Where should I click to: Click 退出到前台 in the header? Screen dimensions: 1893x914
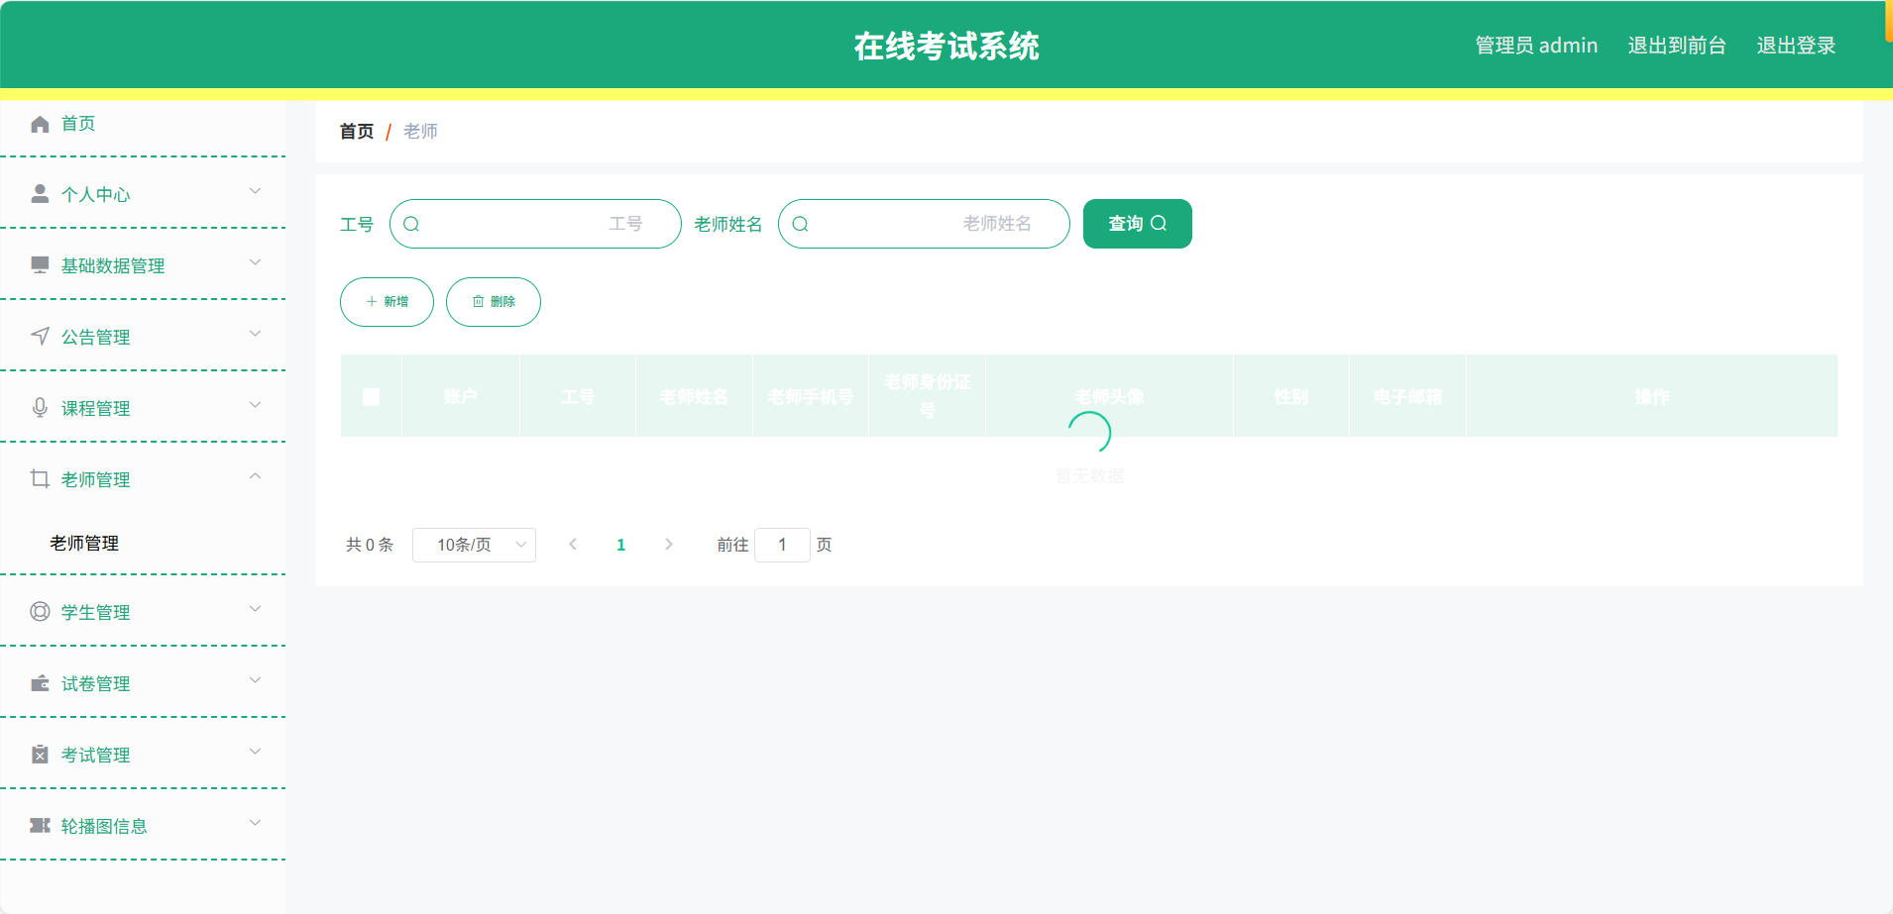1677,46
